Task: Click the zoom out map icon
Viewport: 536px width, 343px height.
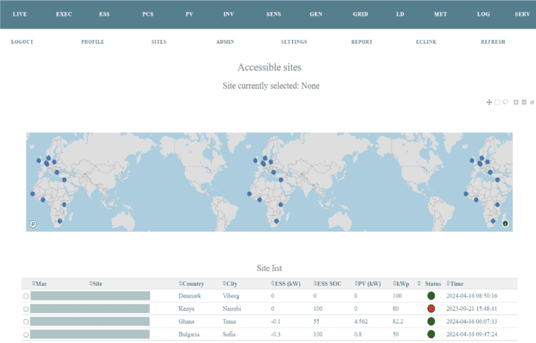Action: point(524,102)
